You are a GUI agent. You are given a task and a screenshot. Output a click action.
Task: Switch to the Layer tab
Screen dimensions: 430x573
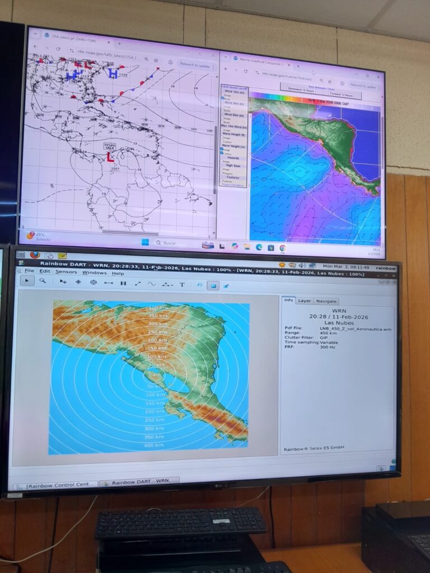304,300
